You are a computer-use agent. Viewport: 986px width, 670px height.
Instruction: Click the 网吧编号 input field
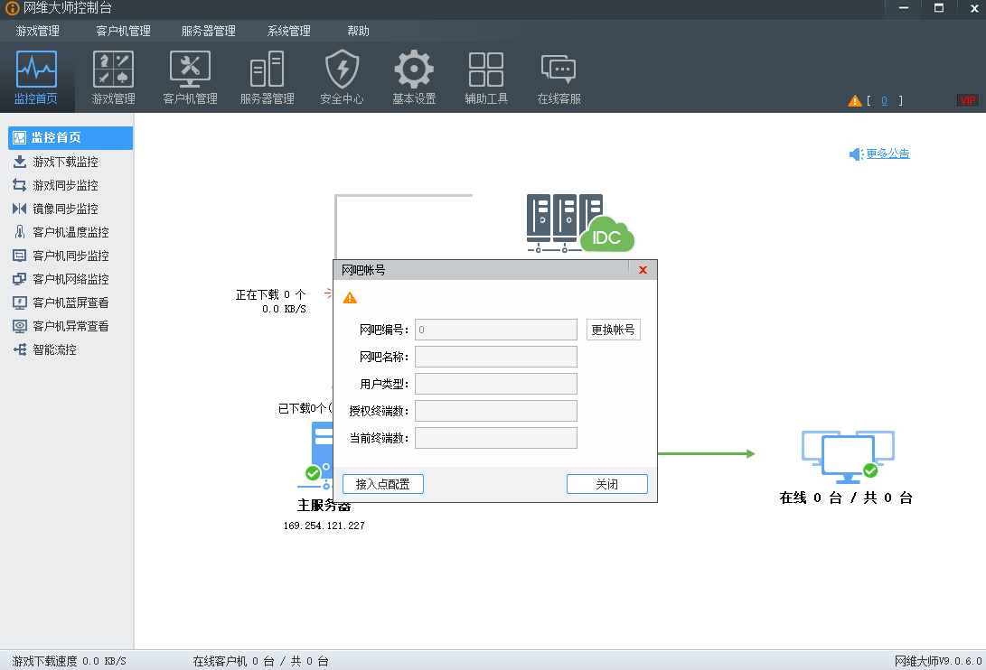pyautogui.click(x=496, y=330)
